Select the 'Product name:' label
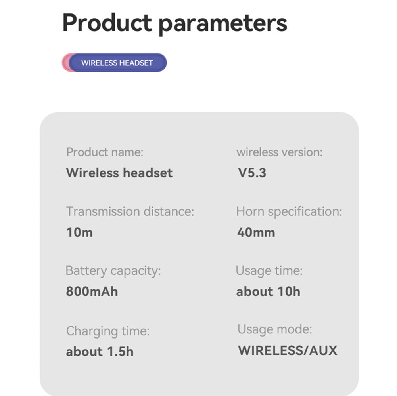 click(x=105, y=152)
